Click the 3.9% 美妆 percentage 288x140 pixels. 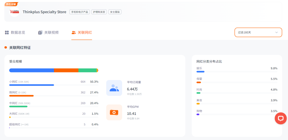[274, 100]
